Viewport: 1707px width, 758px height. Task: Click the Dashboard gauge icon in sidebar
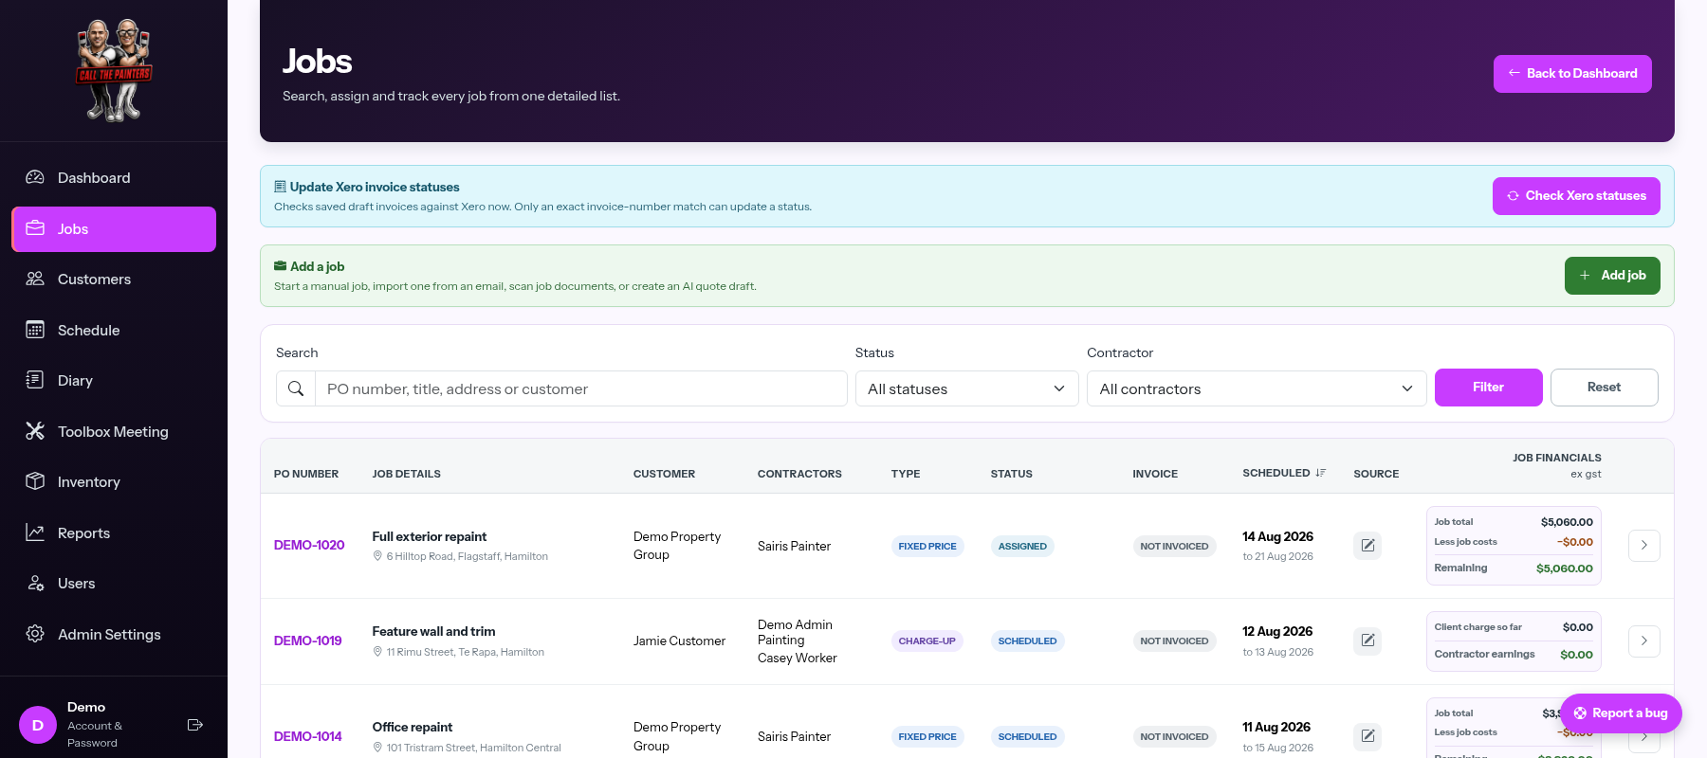(35, 177)
